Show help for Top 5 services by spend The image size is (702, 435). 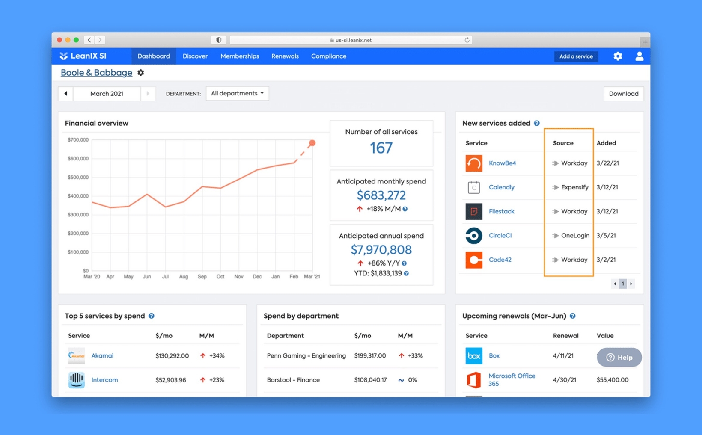152,316
